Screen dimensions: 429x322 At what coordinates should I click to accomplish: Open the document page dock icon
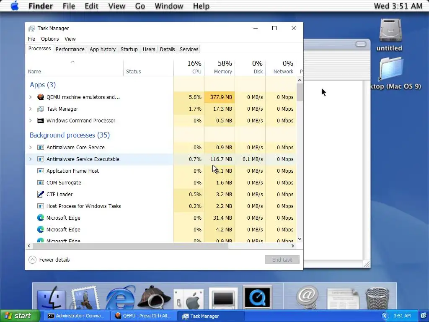(343, 299)
